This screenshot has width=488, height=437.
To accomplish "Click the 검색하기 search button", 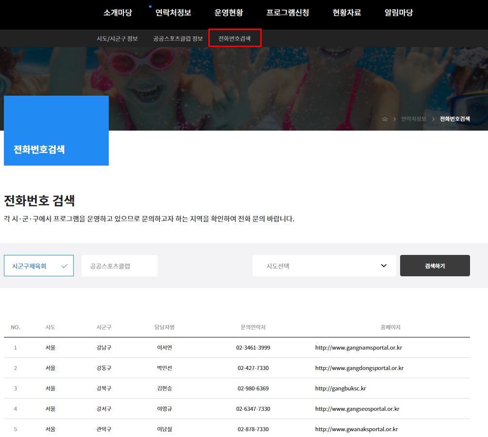I will click(435, 266).
